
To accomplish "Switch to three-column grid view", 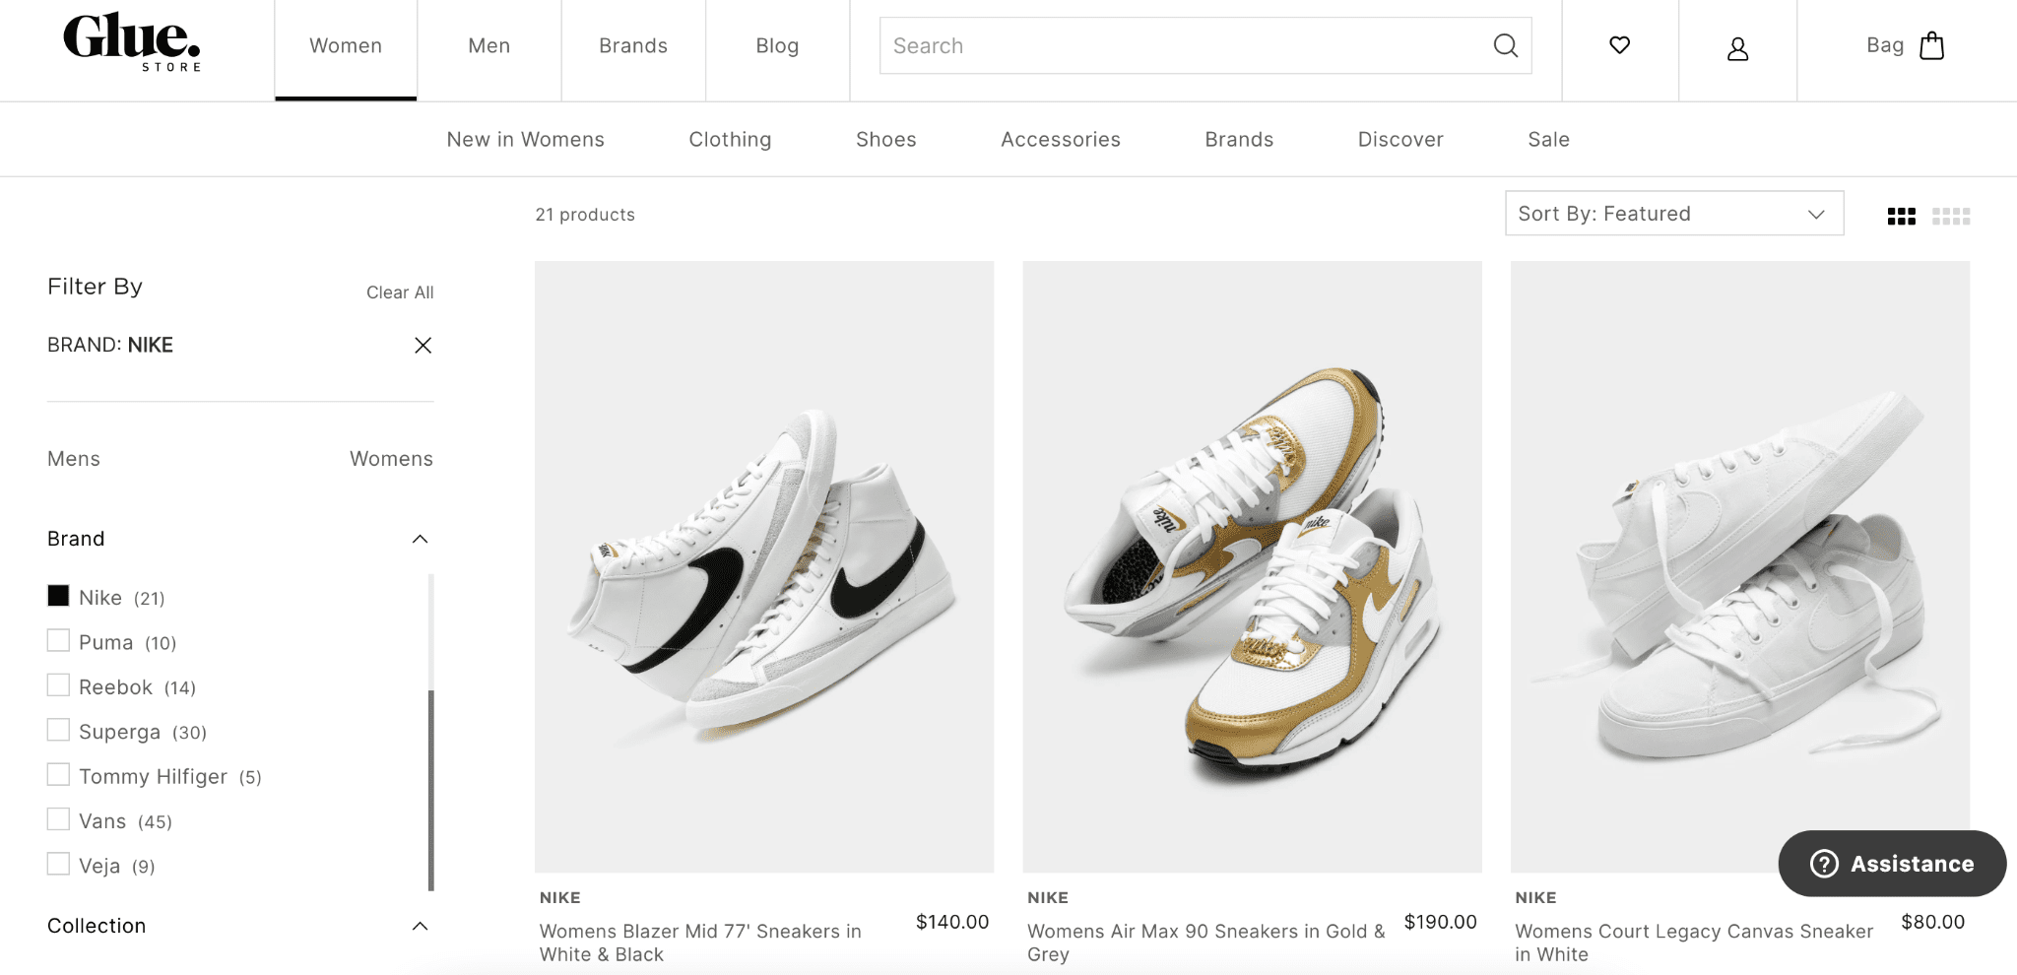I will (1901, 216).
